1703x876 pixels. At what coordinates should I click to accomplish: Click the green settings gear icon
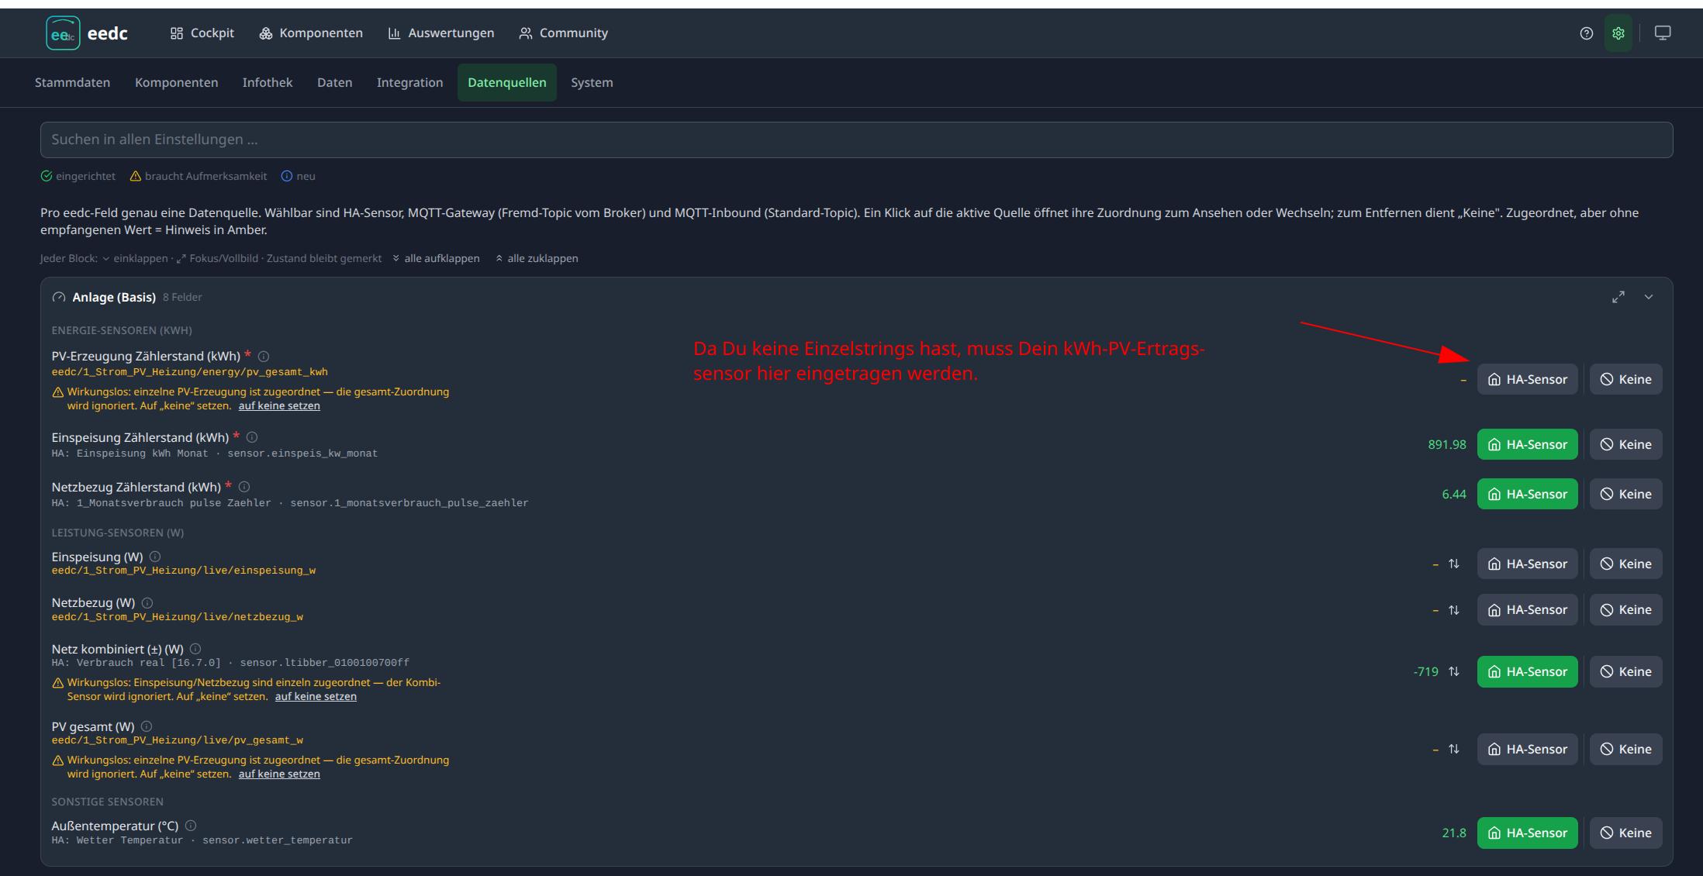1618,33
